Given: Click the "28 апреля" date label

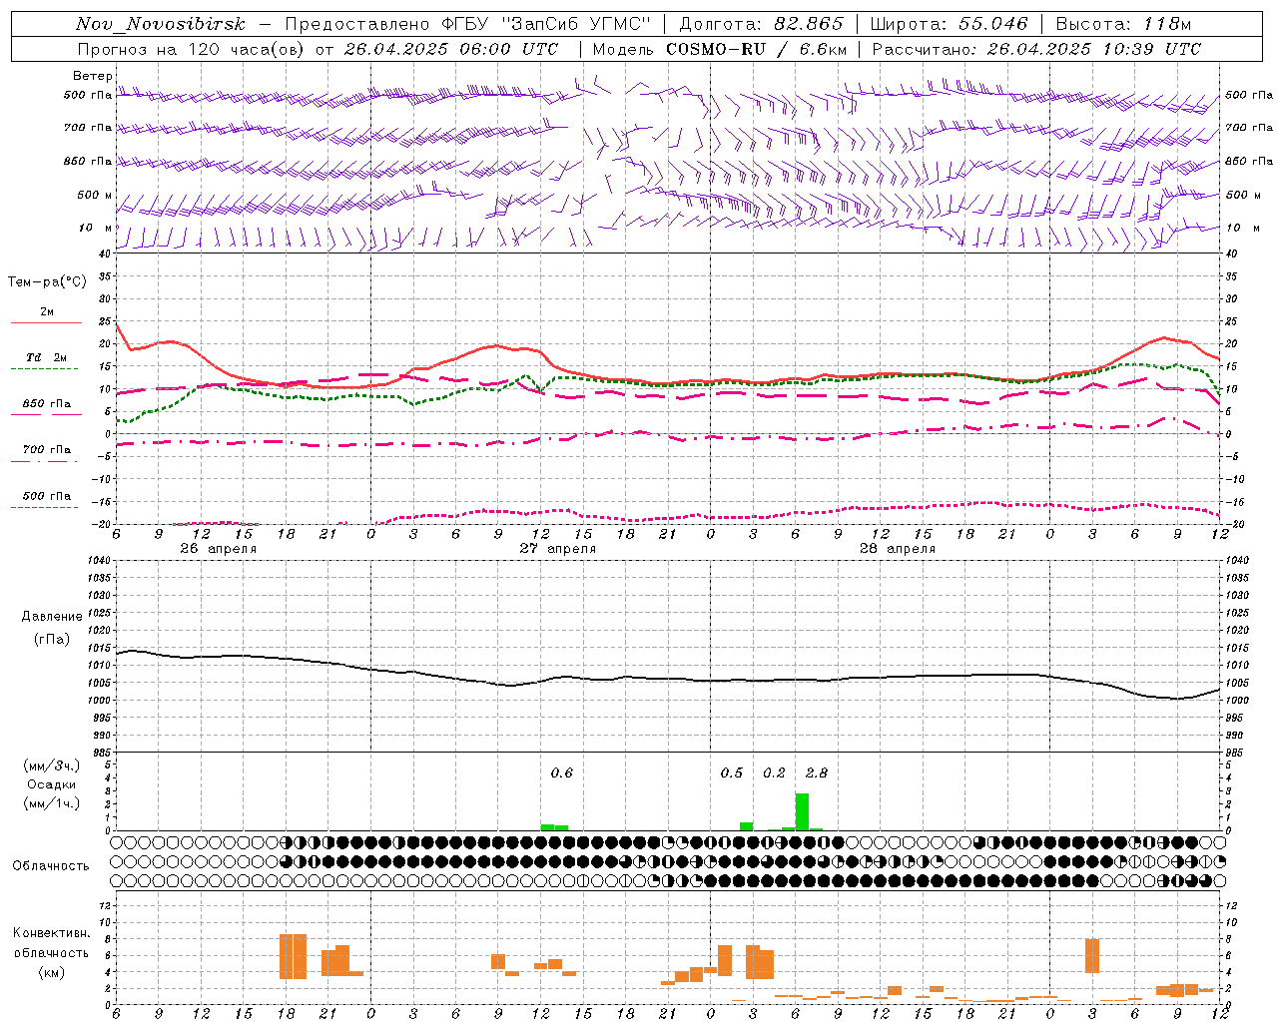Looking at the screenshot, I should coord(897,549).
